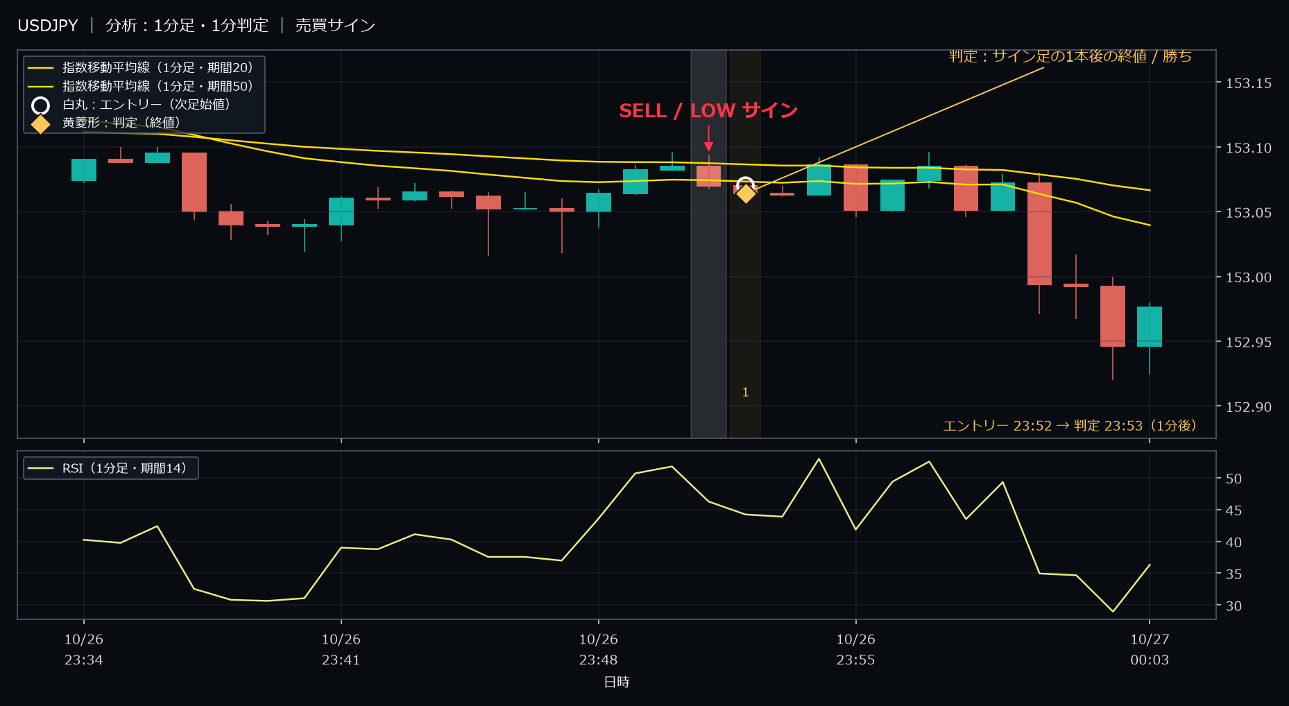Viewport: 1289px width, 706px height.
Task: Click the RSI axis value 30
Action: pyautogui.click(x=1233, y=606)
